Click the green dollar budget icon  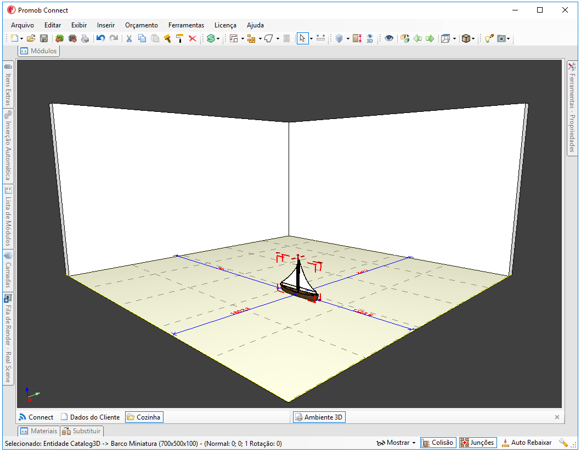point(211,38)
